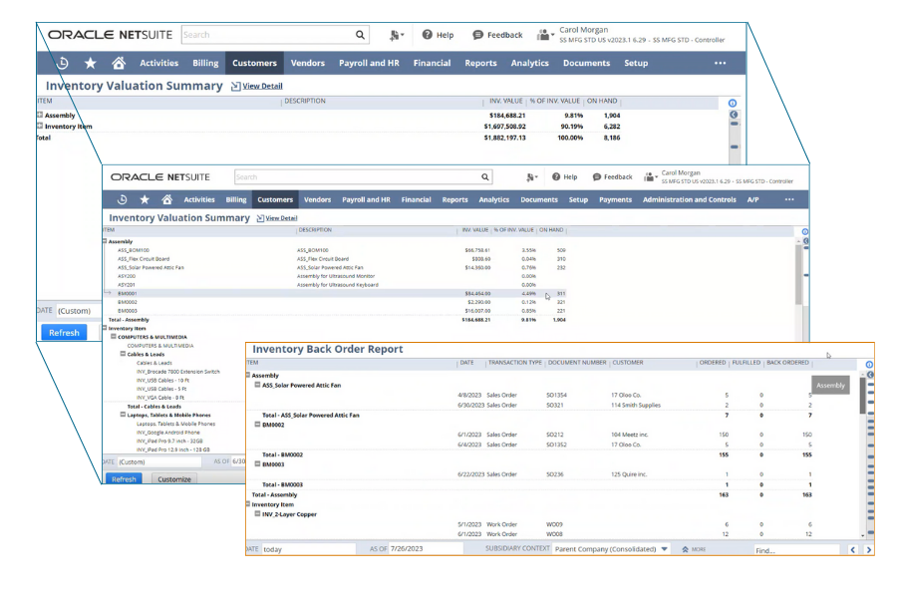Click Refresh button in back window

[64, 333]
